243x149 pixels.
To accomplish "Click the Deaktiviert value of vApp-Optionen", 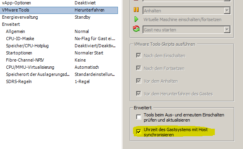I will tap(85, 3).
